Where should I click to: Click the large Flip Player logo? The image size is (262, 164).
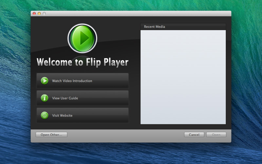(83, 38)
